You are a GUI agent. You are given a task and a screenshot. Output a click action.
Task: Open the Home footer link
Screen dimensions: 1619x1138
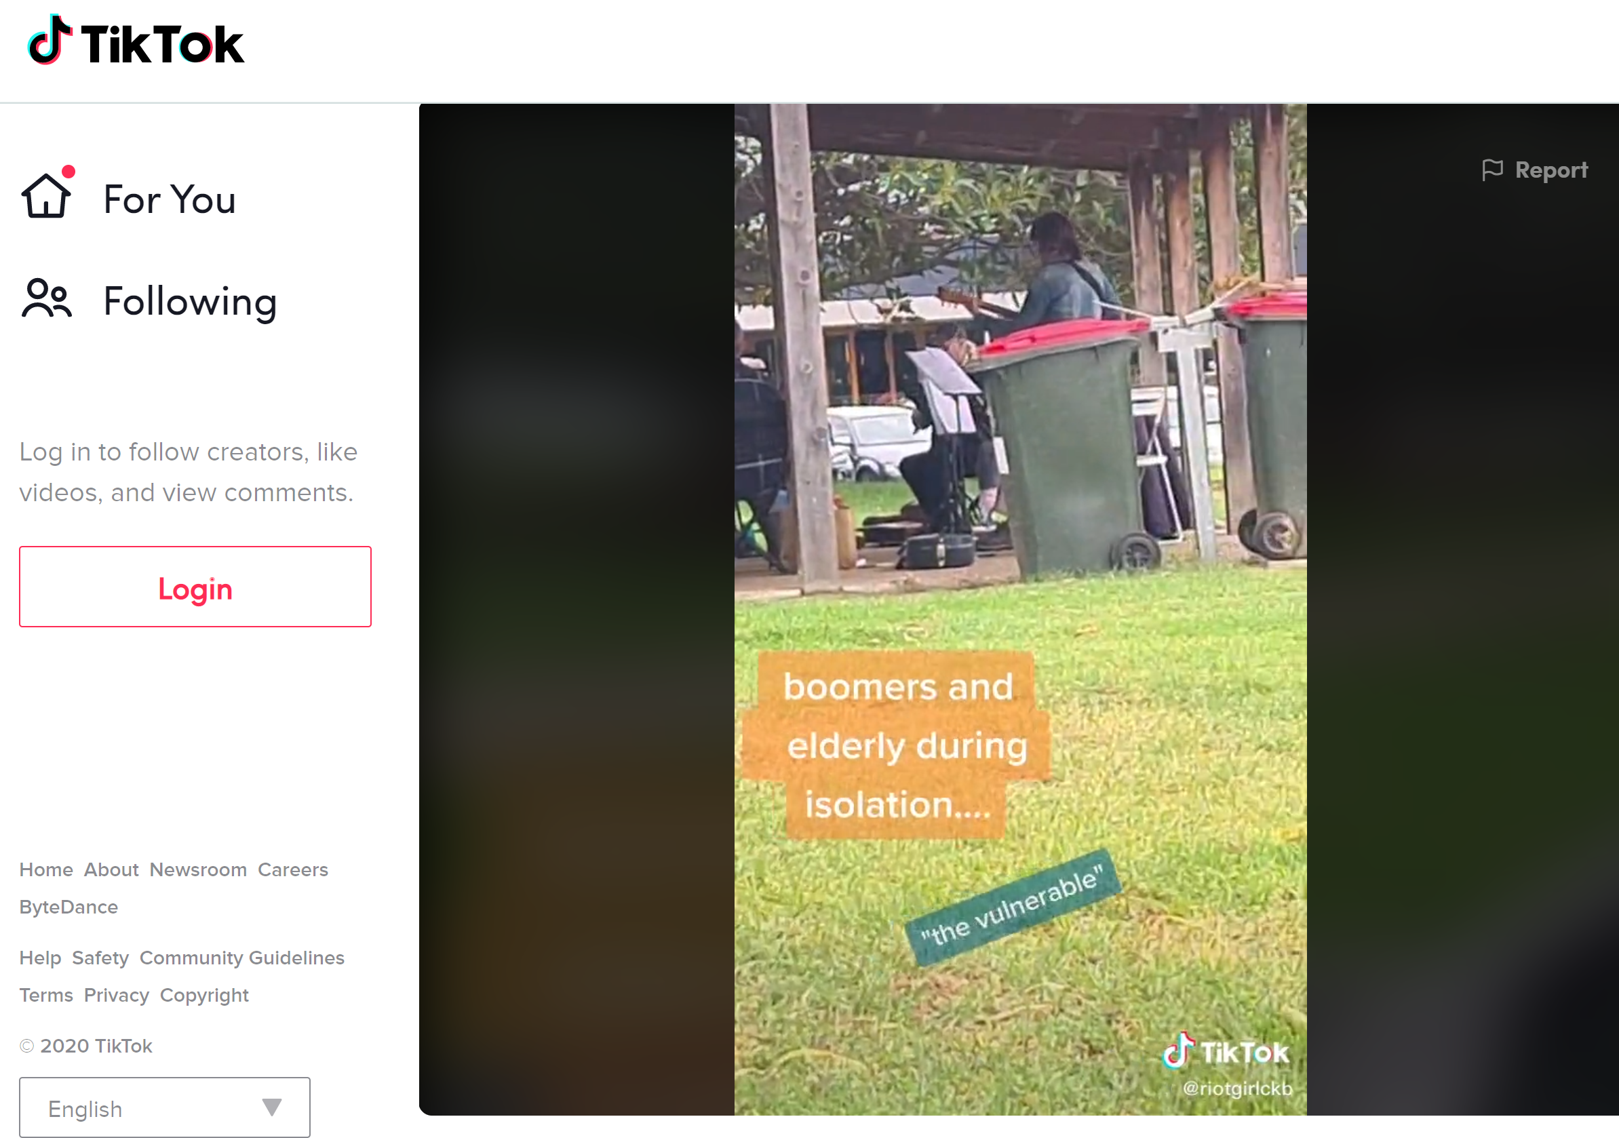46,869
